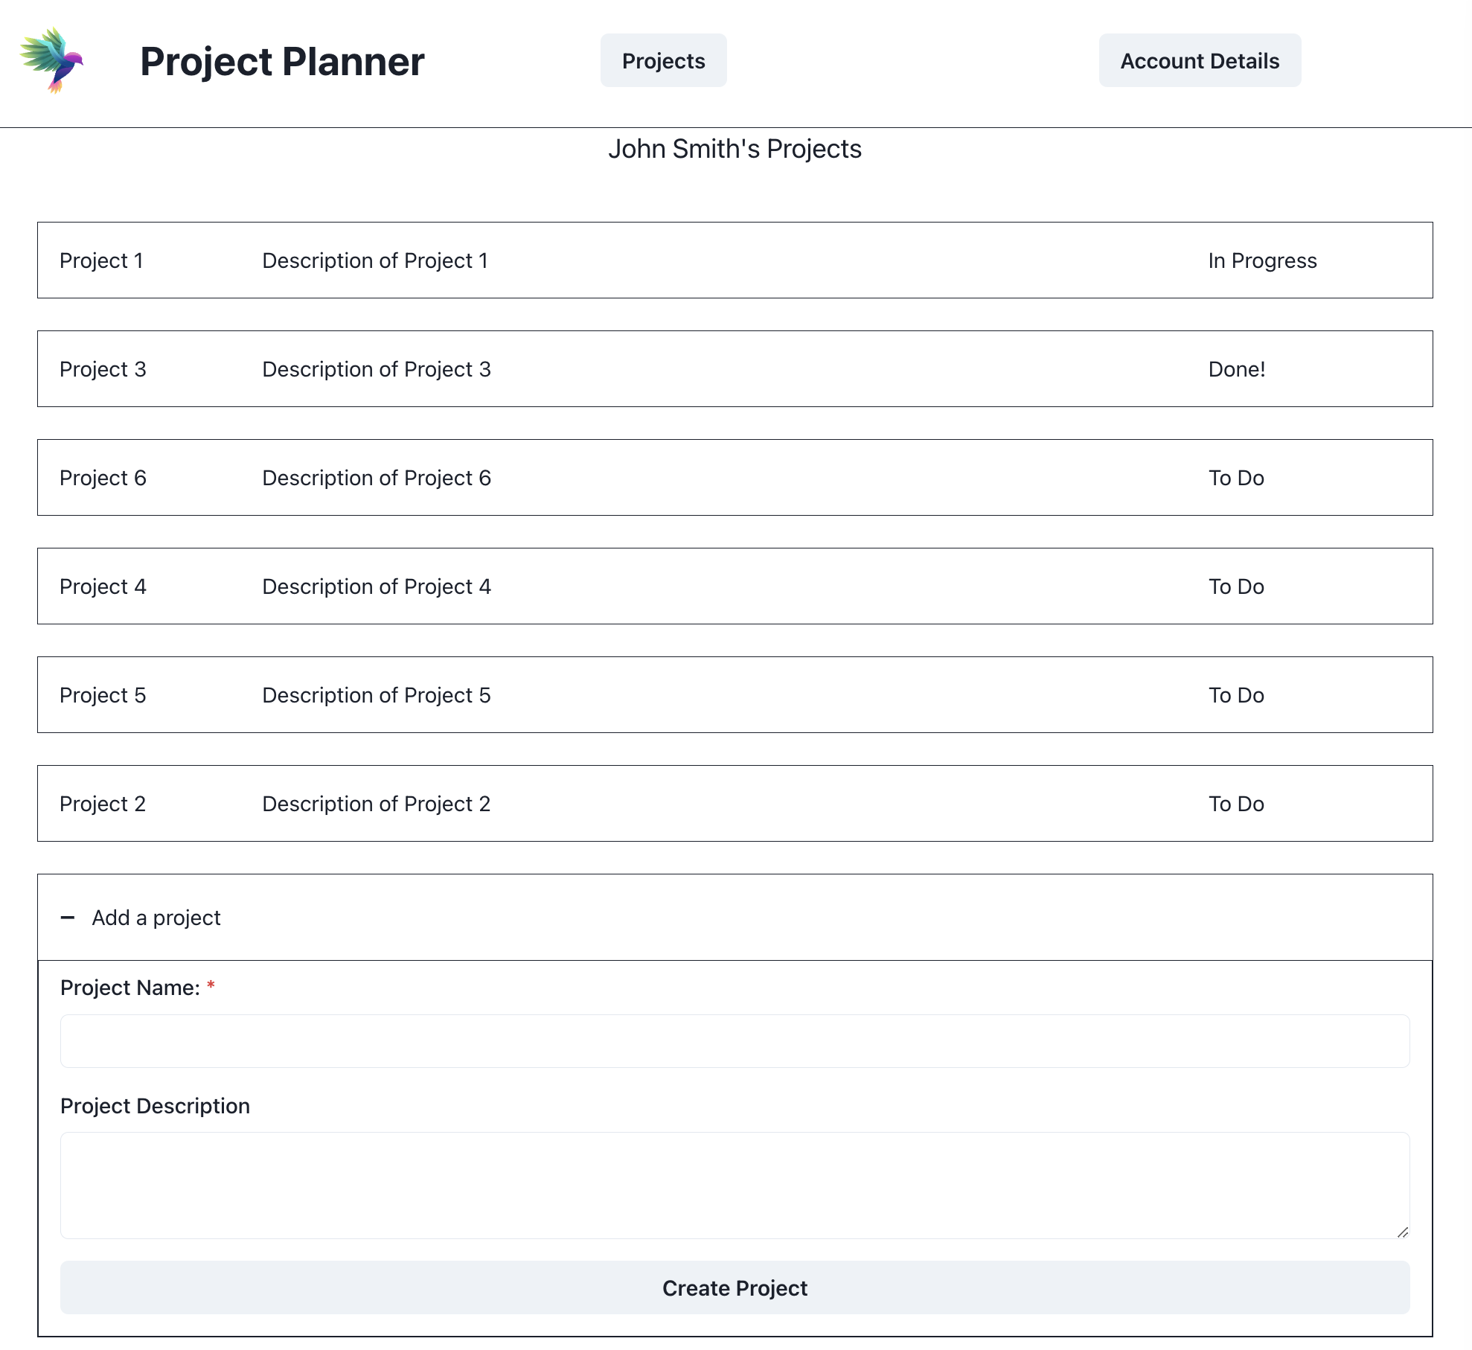Image resolution: width=1472 pixels, height=1350 pixels.
Task: Select 'Description of Project 1' text
Action: tap(375, 260)
